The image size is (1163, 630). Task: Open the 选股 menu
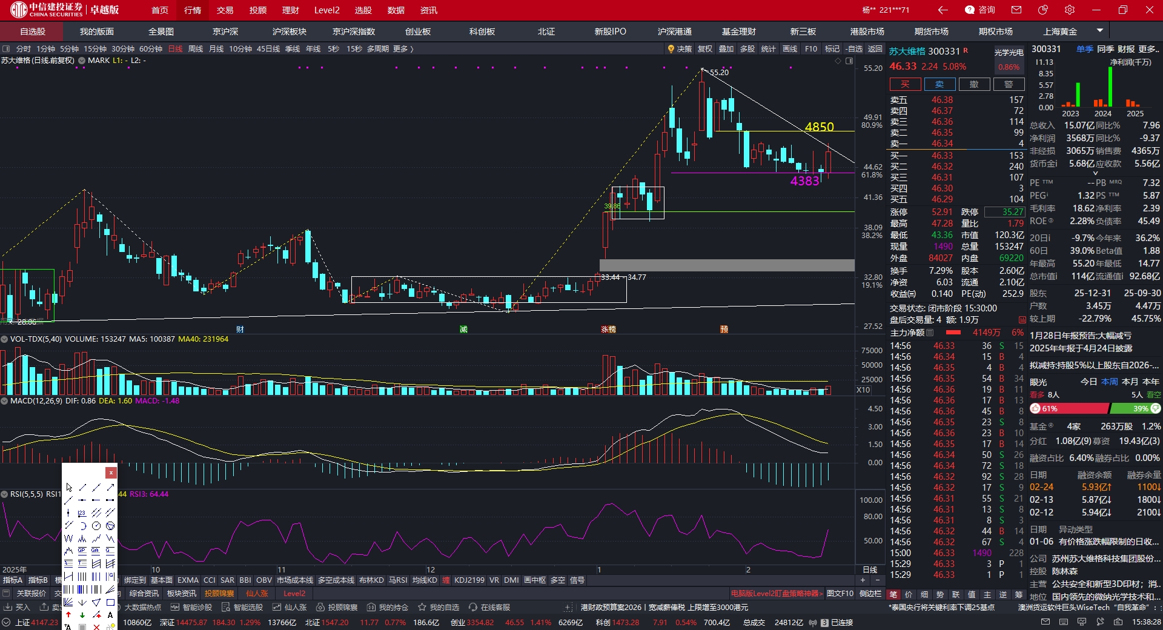[363, 10]
